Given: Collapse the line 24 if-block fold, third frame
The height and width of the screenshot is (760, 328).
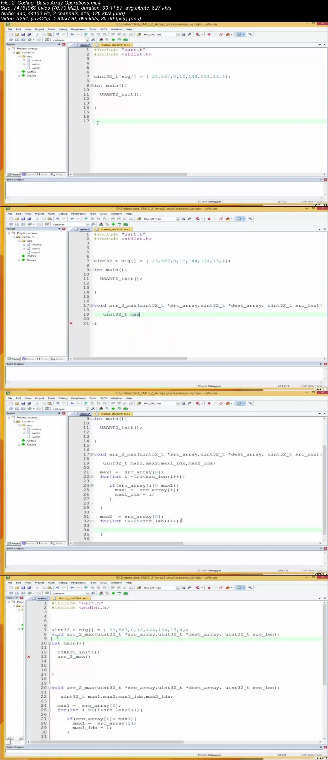Looking at the screenshot, I should pos(92,486).
